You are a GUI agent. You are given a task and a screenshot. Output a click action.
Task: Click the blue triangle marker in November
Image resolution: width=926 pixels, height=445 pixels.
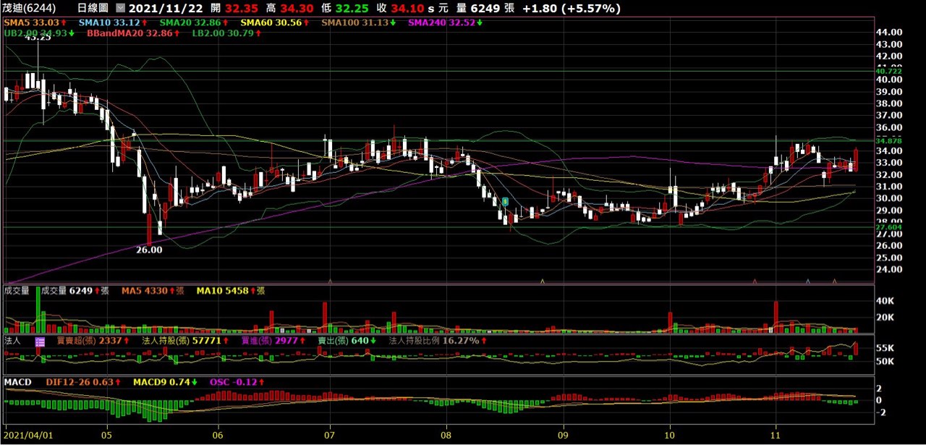point(807,281)
